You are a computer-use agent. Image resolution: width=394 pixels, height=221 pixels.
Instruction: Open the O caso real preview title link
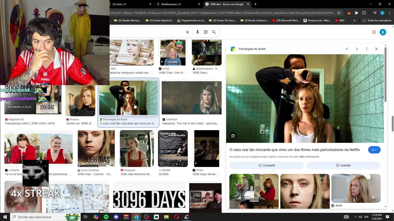[x=295, y=150]
